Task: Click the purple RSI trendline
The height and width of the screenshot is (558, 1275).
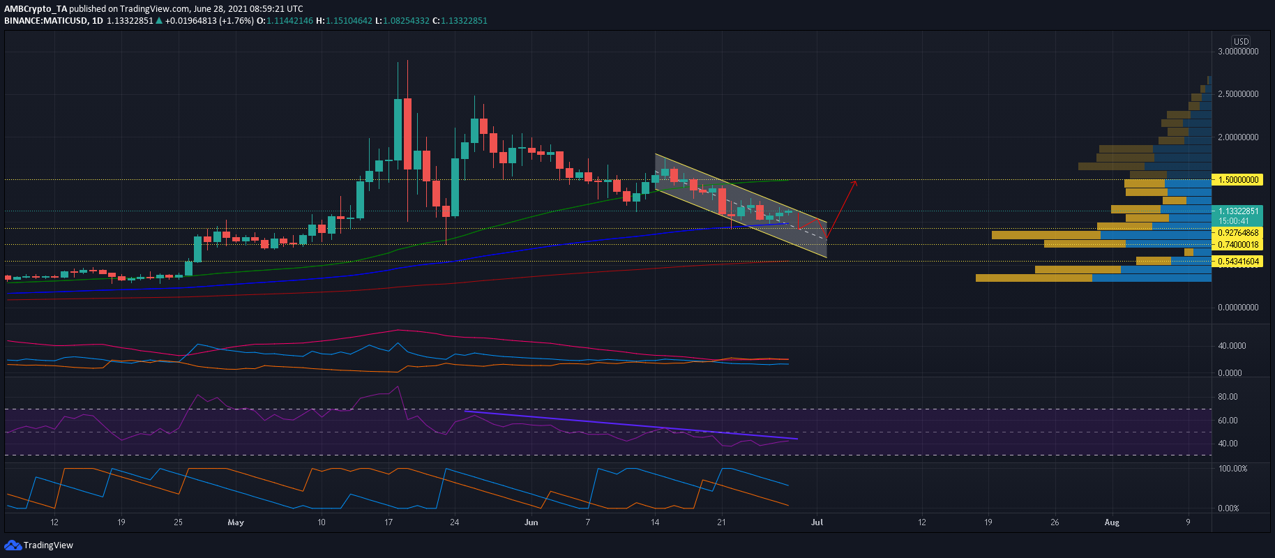Action: [631, 425]
